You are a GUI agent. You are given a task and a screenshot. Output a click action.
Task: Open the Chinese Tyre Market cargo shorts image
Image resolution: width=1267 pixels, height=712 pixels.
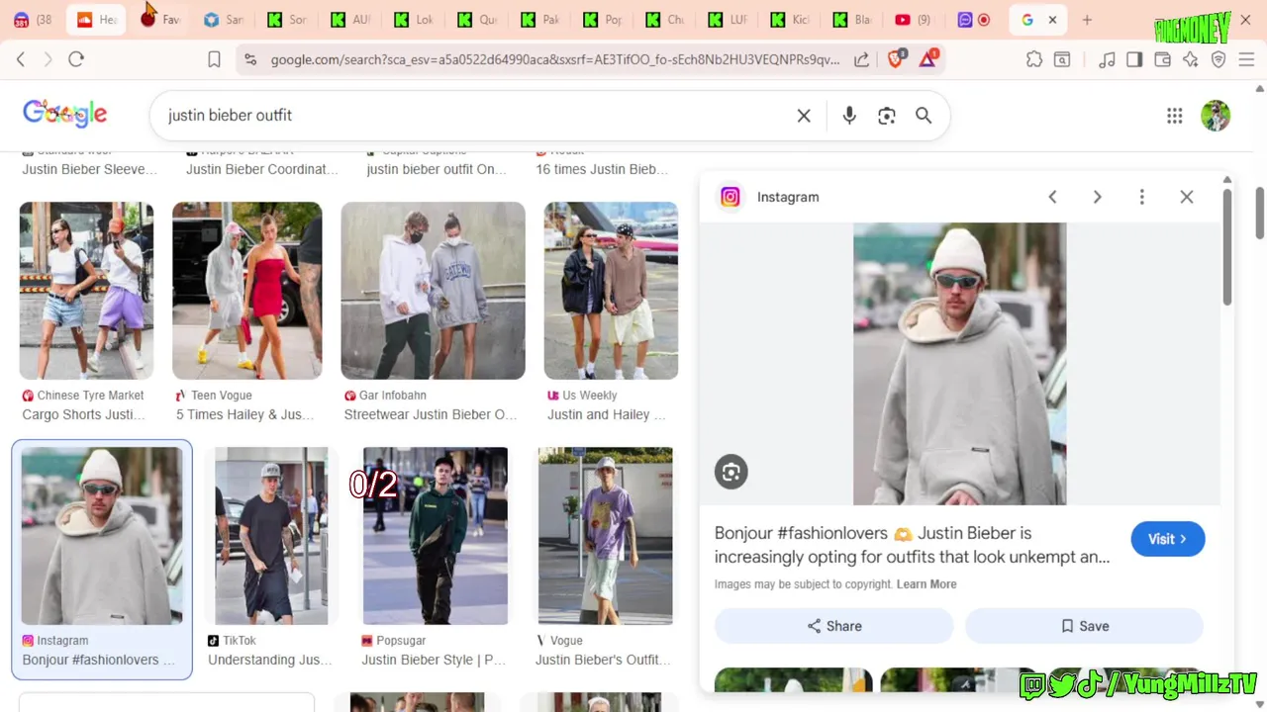pos(87,291)
